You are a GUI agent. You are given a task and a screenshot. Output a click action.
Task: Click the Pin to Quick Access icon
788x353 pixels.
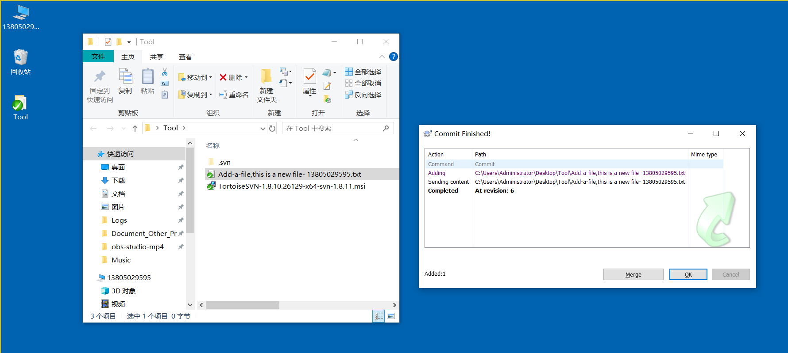(100, 76)
